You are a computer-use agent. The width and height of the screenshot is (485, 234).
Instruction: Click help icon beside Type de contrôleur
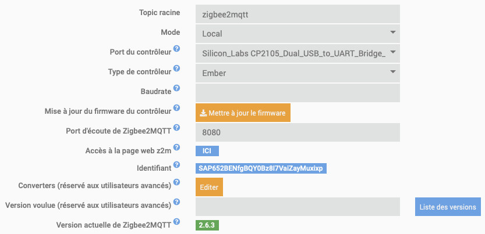(x=176, y=69)
